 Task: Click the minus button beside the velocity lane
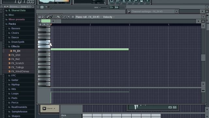[x=203, y=90]
